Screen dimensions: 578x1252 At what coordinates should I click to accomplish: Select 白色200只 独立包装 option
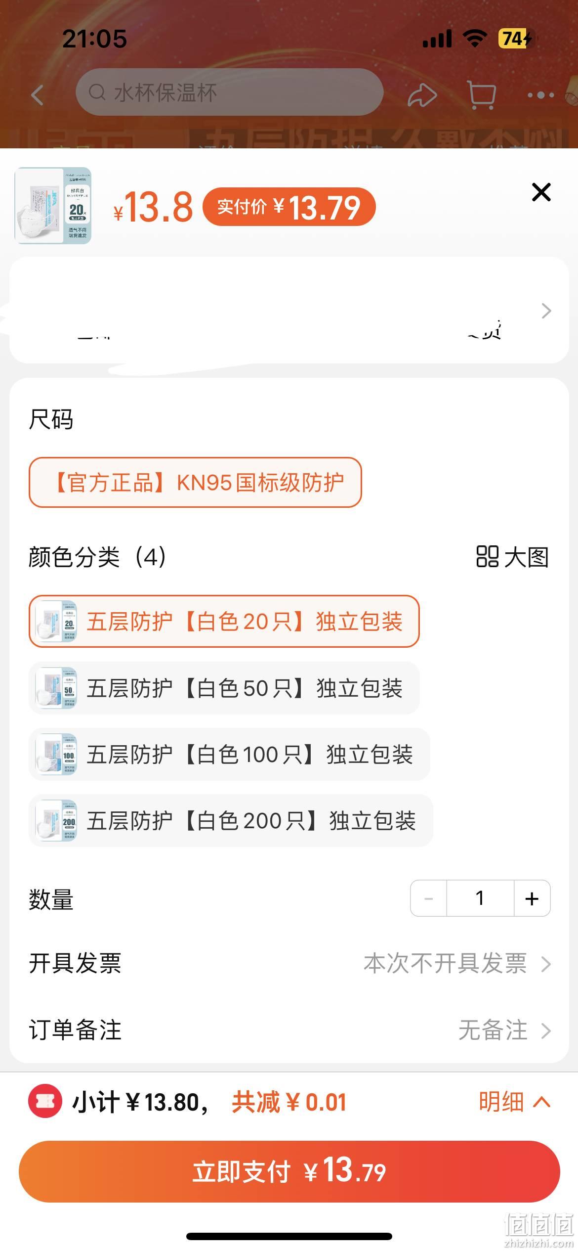coord(231,820)
